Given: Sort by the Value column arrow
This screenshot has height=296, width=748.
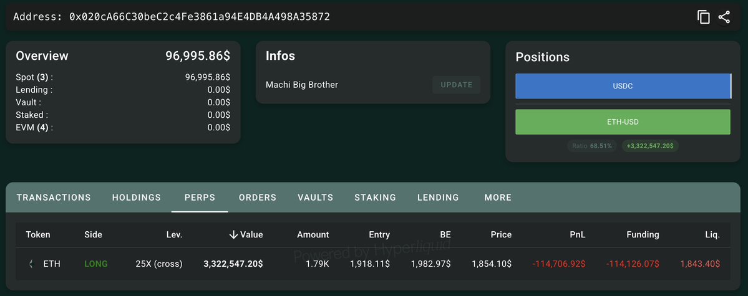Looking at the screenshot, I should 233,234.
